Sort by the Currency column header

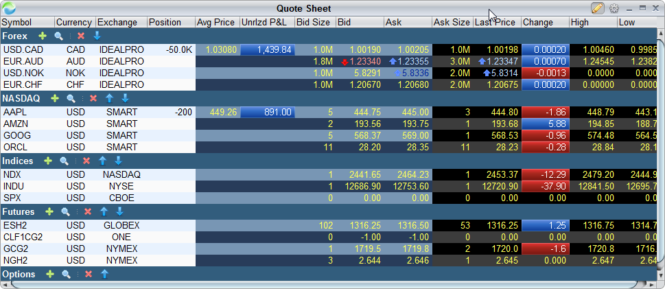tap(75, 23)
